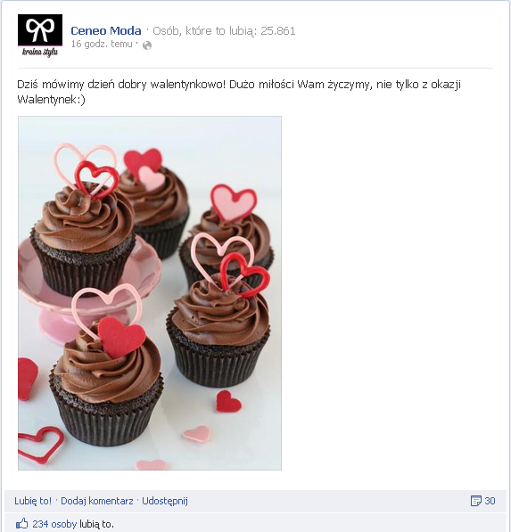Open the Ceneo Moda page name link
The height and width of the screenshot is (532, 511).
pyautogui.click(x=106, y=31)
